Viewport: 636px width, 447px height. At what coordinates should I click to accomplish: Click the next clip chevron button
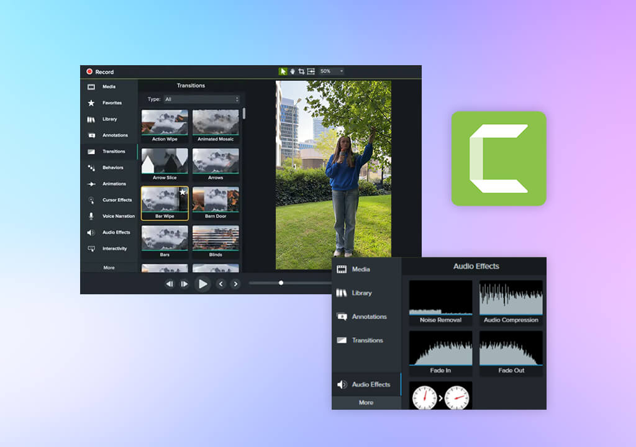point(235,284)
